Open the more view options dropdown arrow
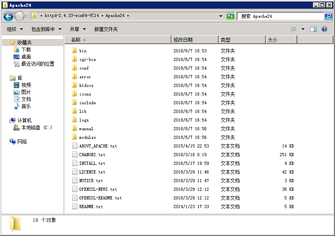Screen dimensions: 335x236 coord(303,29)
